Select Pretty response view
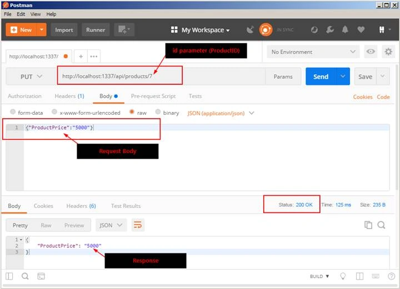This screenshot has width=400, height=289. (20, 225)
